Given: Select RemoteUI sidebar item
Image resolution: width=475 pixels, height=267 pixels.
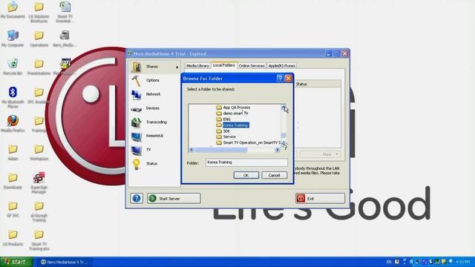Looking at the screenshot, I should [x=155, y=136].
